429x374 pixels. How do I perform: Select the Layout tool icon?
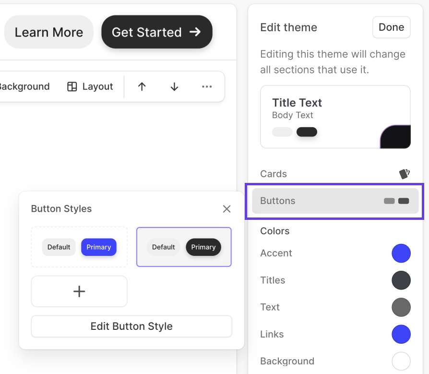click(72, 86)
